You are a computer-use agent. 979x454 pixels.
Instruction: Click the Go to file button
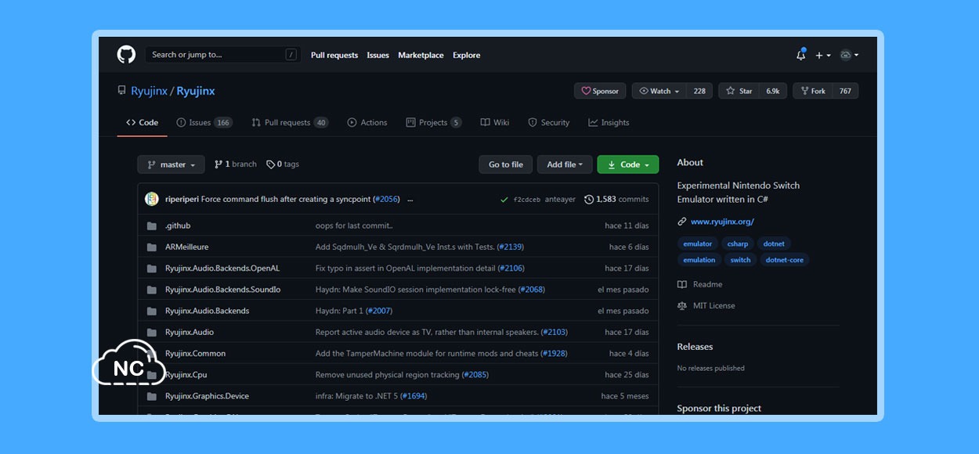pos(506,164)
